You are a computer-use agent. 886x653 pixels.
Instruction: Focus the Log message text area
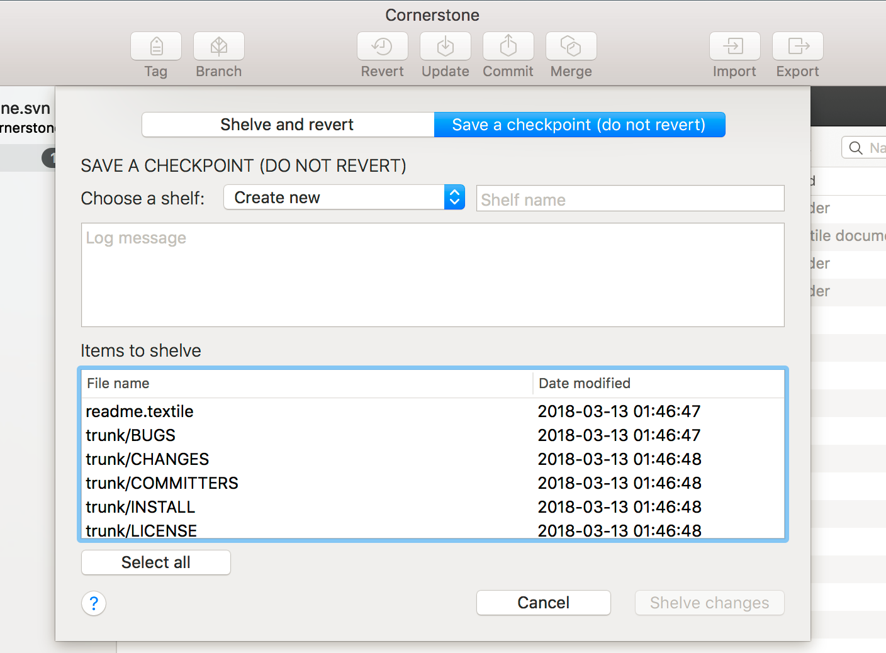pos(433,275)
